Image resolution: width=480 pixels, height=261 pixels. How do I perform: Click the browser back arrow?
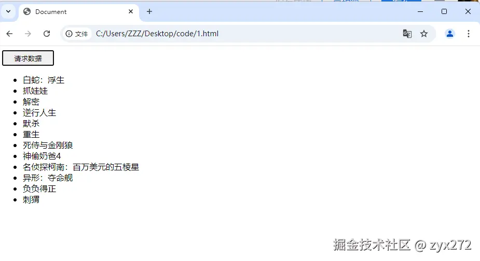click(x=9, y=34)
